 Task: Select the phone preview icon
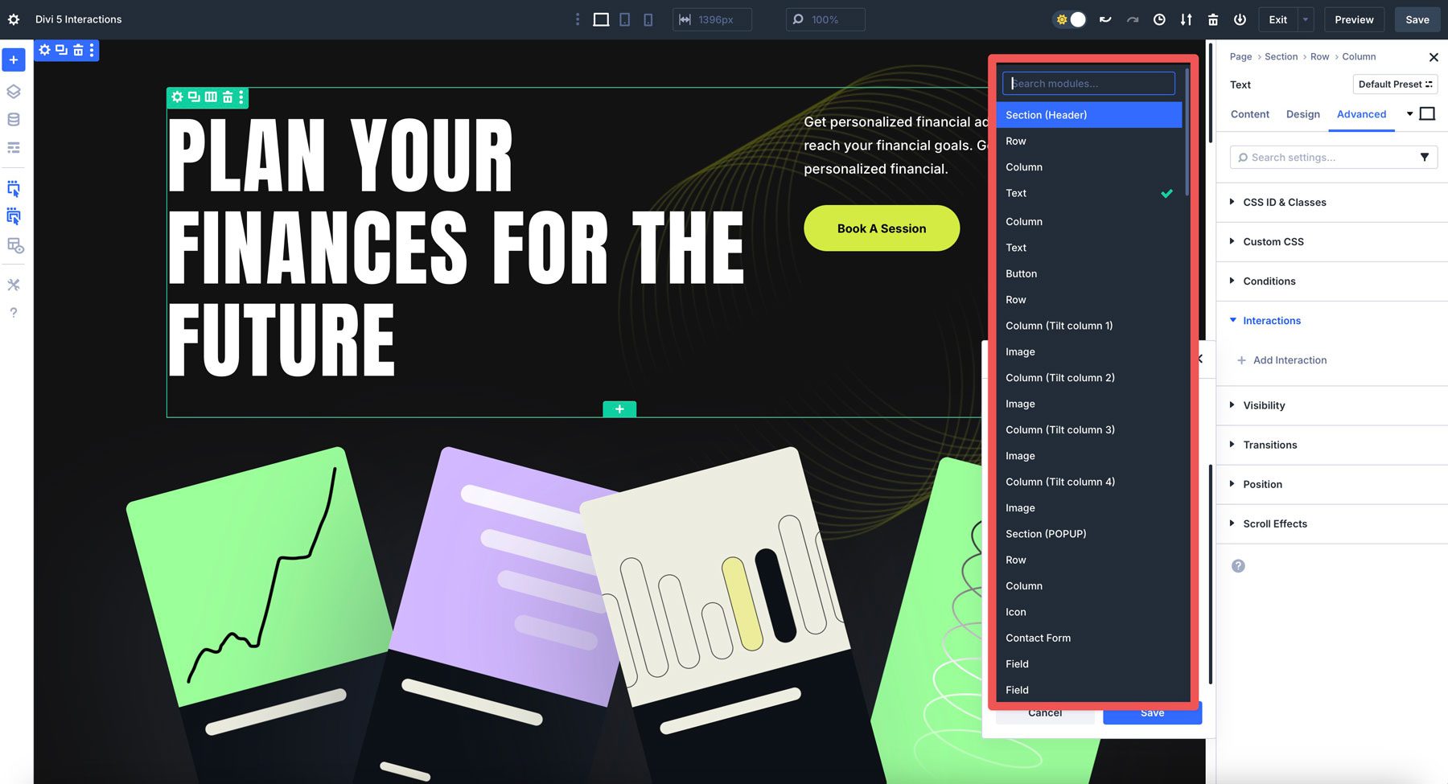coord(648,18)
